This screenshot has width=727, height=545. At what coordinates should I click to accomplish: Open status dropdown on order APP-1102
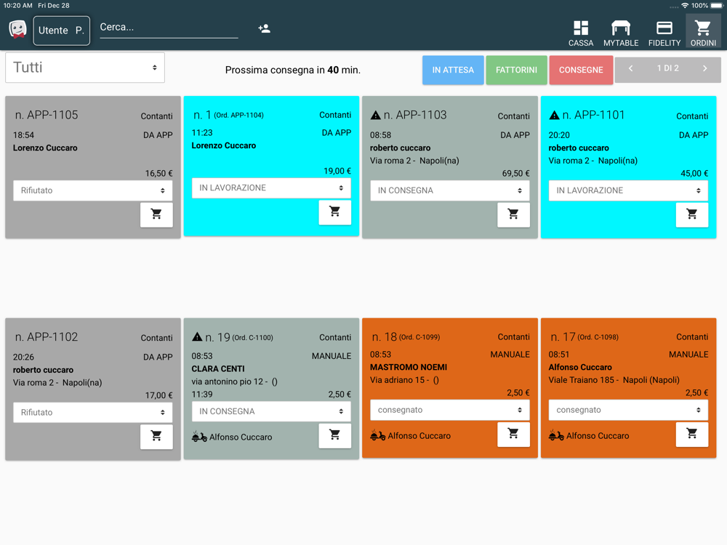tap(92, 412)
